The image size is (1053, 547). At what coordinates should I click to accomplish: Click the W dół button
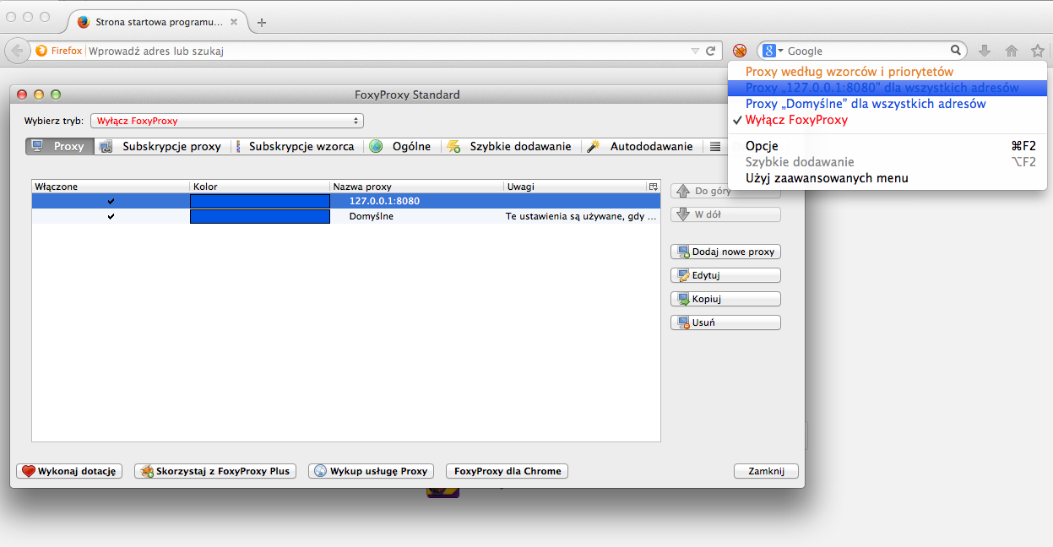(x=725, y=214)
